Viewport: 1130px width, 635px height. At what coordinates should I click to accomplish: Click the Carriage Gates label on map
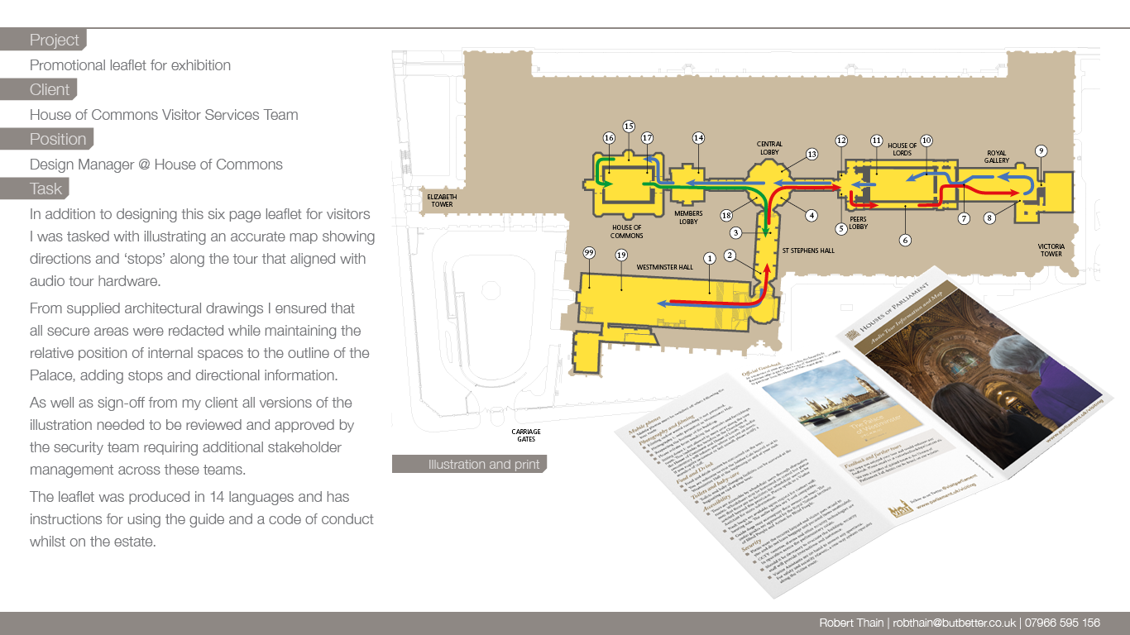526,435
